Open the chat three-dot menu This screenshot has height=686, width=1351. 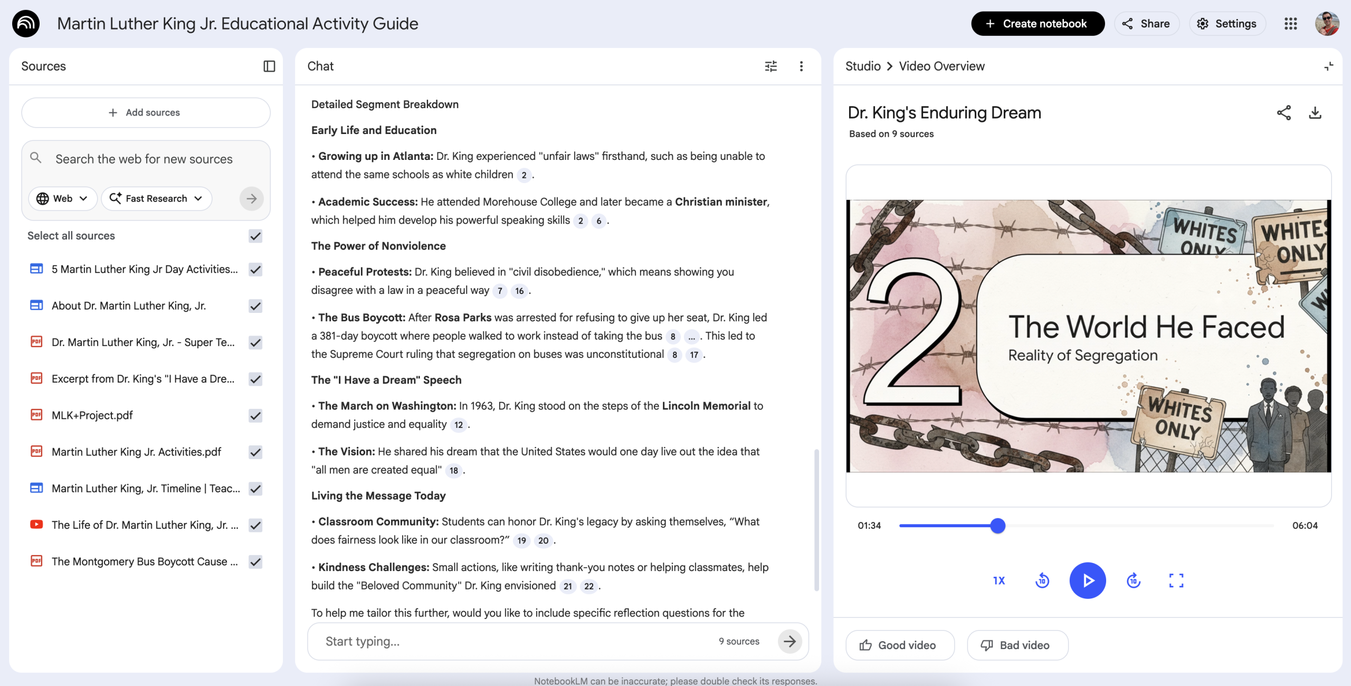pos(801,66)
